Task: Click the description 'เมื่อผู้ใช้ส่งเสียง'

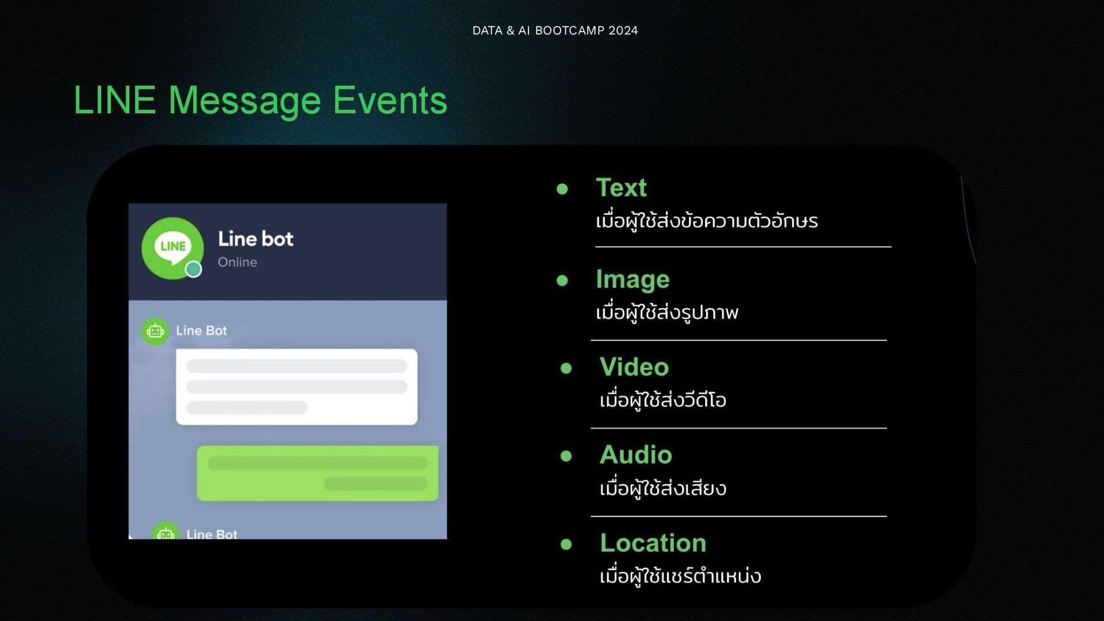Action: click(663, 488)
